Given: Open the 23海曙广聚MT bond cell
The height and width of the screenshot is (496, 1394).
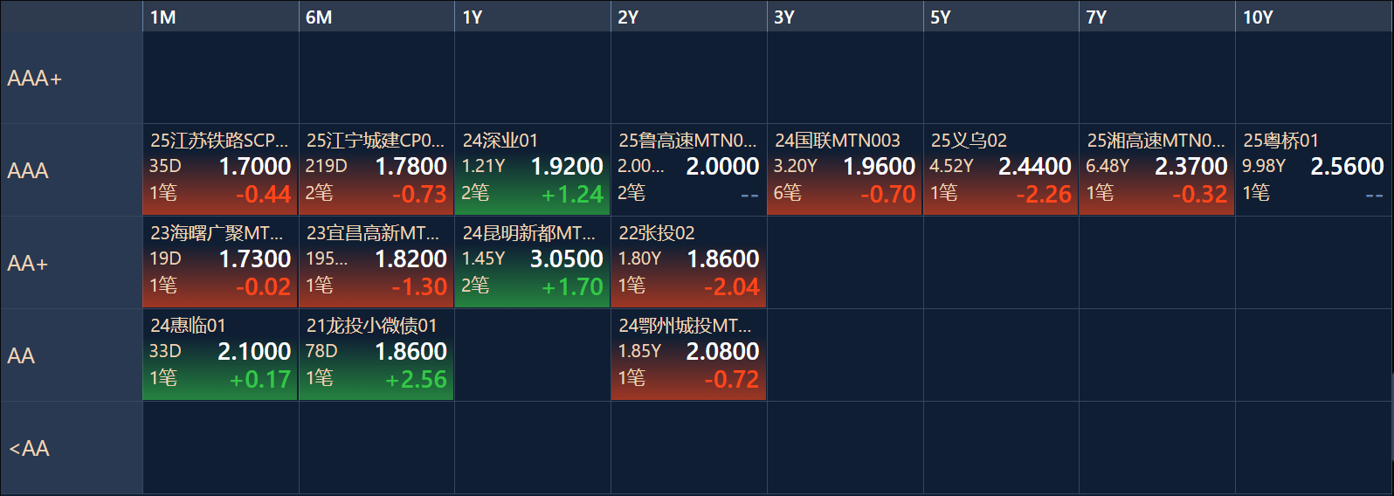Looking at the screenshot, I should pos(220,262).
